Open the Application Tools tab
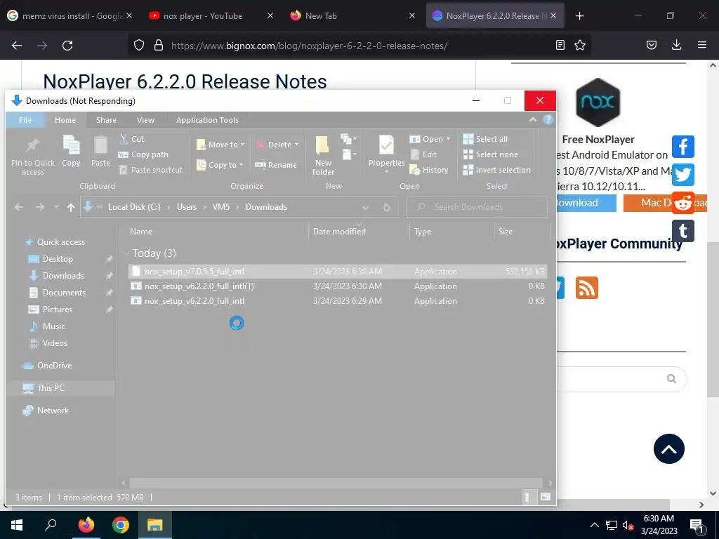719x539 pixels. (207, 119)
